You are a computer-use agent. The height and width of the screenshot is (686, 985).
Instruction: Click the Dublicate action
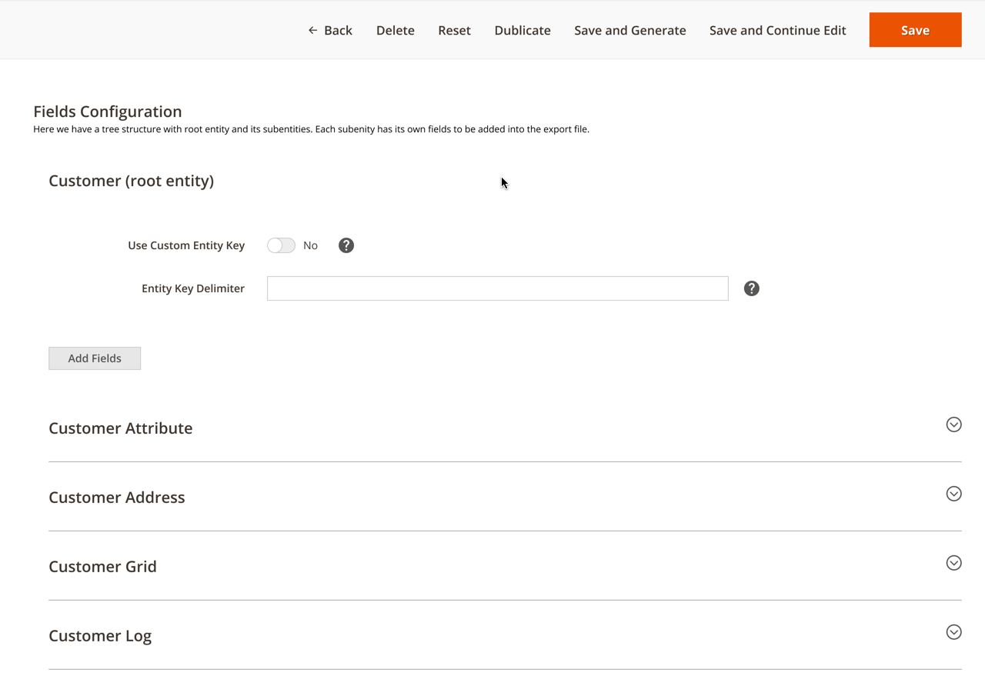click(523, 30)
